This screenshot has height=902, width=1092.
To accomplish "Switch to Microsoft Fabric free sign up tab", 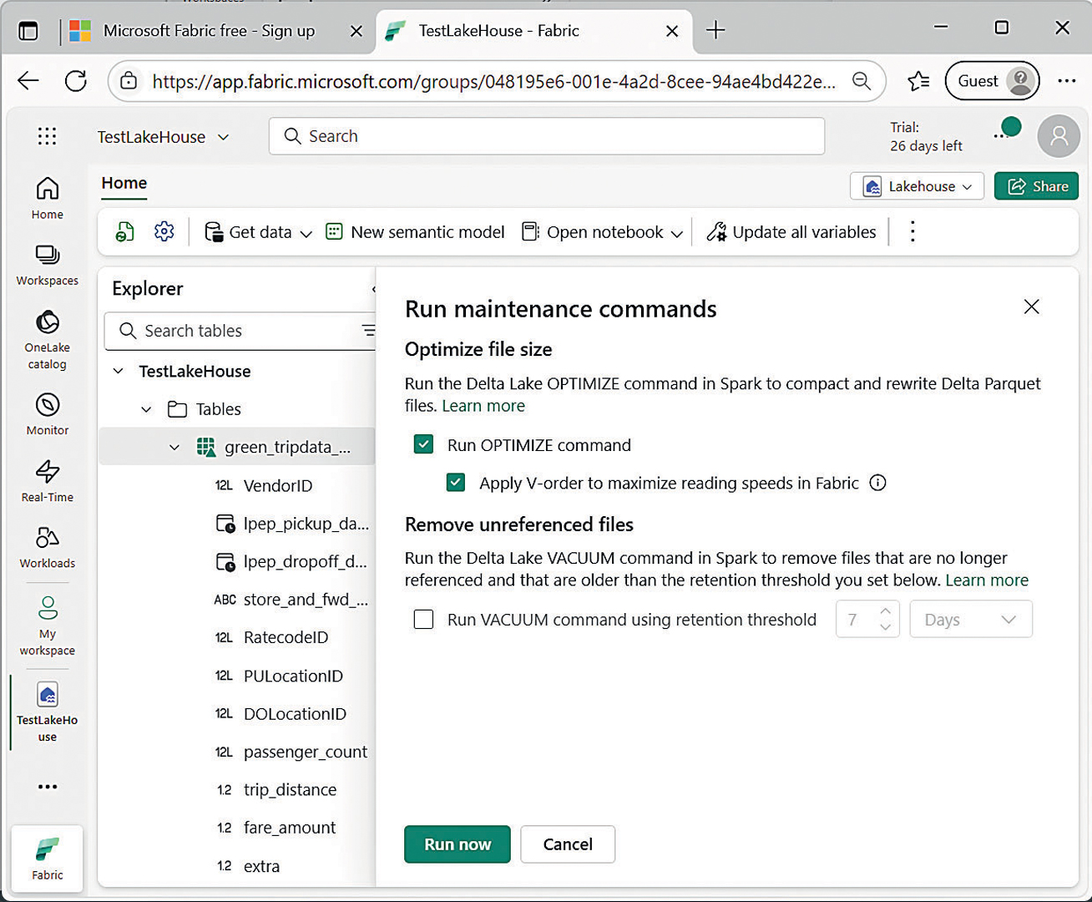I will tap(209, 31).
